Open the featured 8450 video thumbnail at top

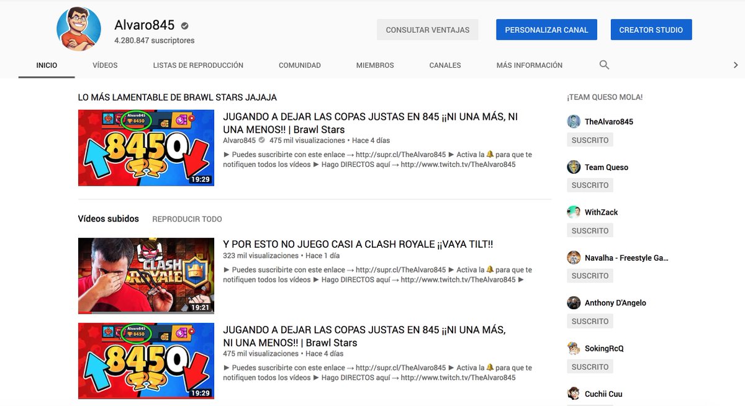pos(146,148)
